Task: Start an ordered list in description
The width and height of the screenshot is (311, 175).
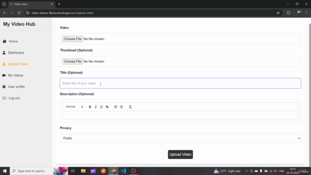Action: click(116, 107)
